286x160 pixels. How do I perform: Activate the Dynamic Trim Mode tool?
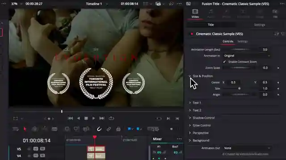coord(45,129)
